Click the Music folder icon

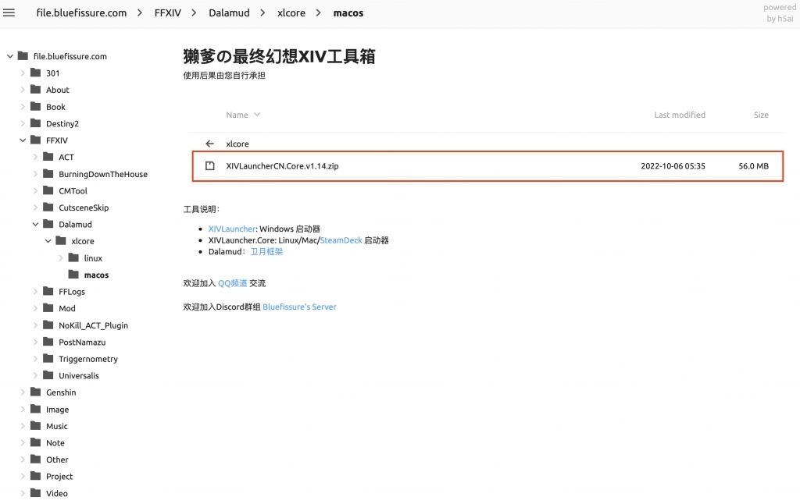[34, 426]
